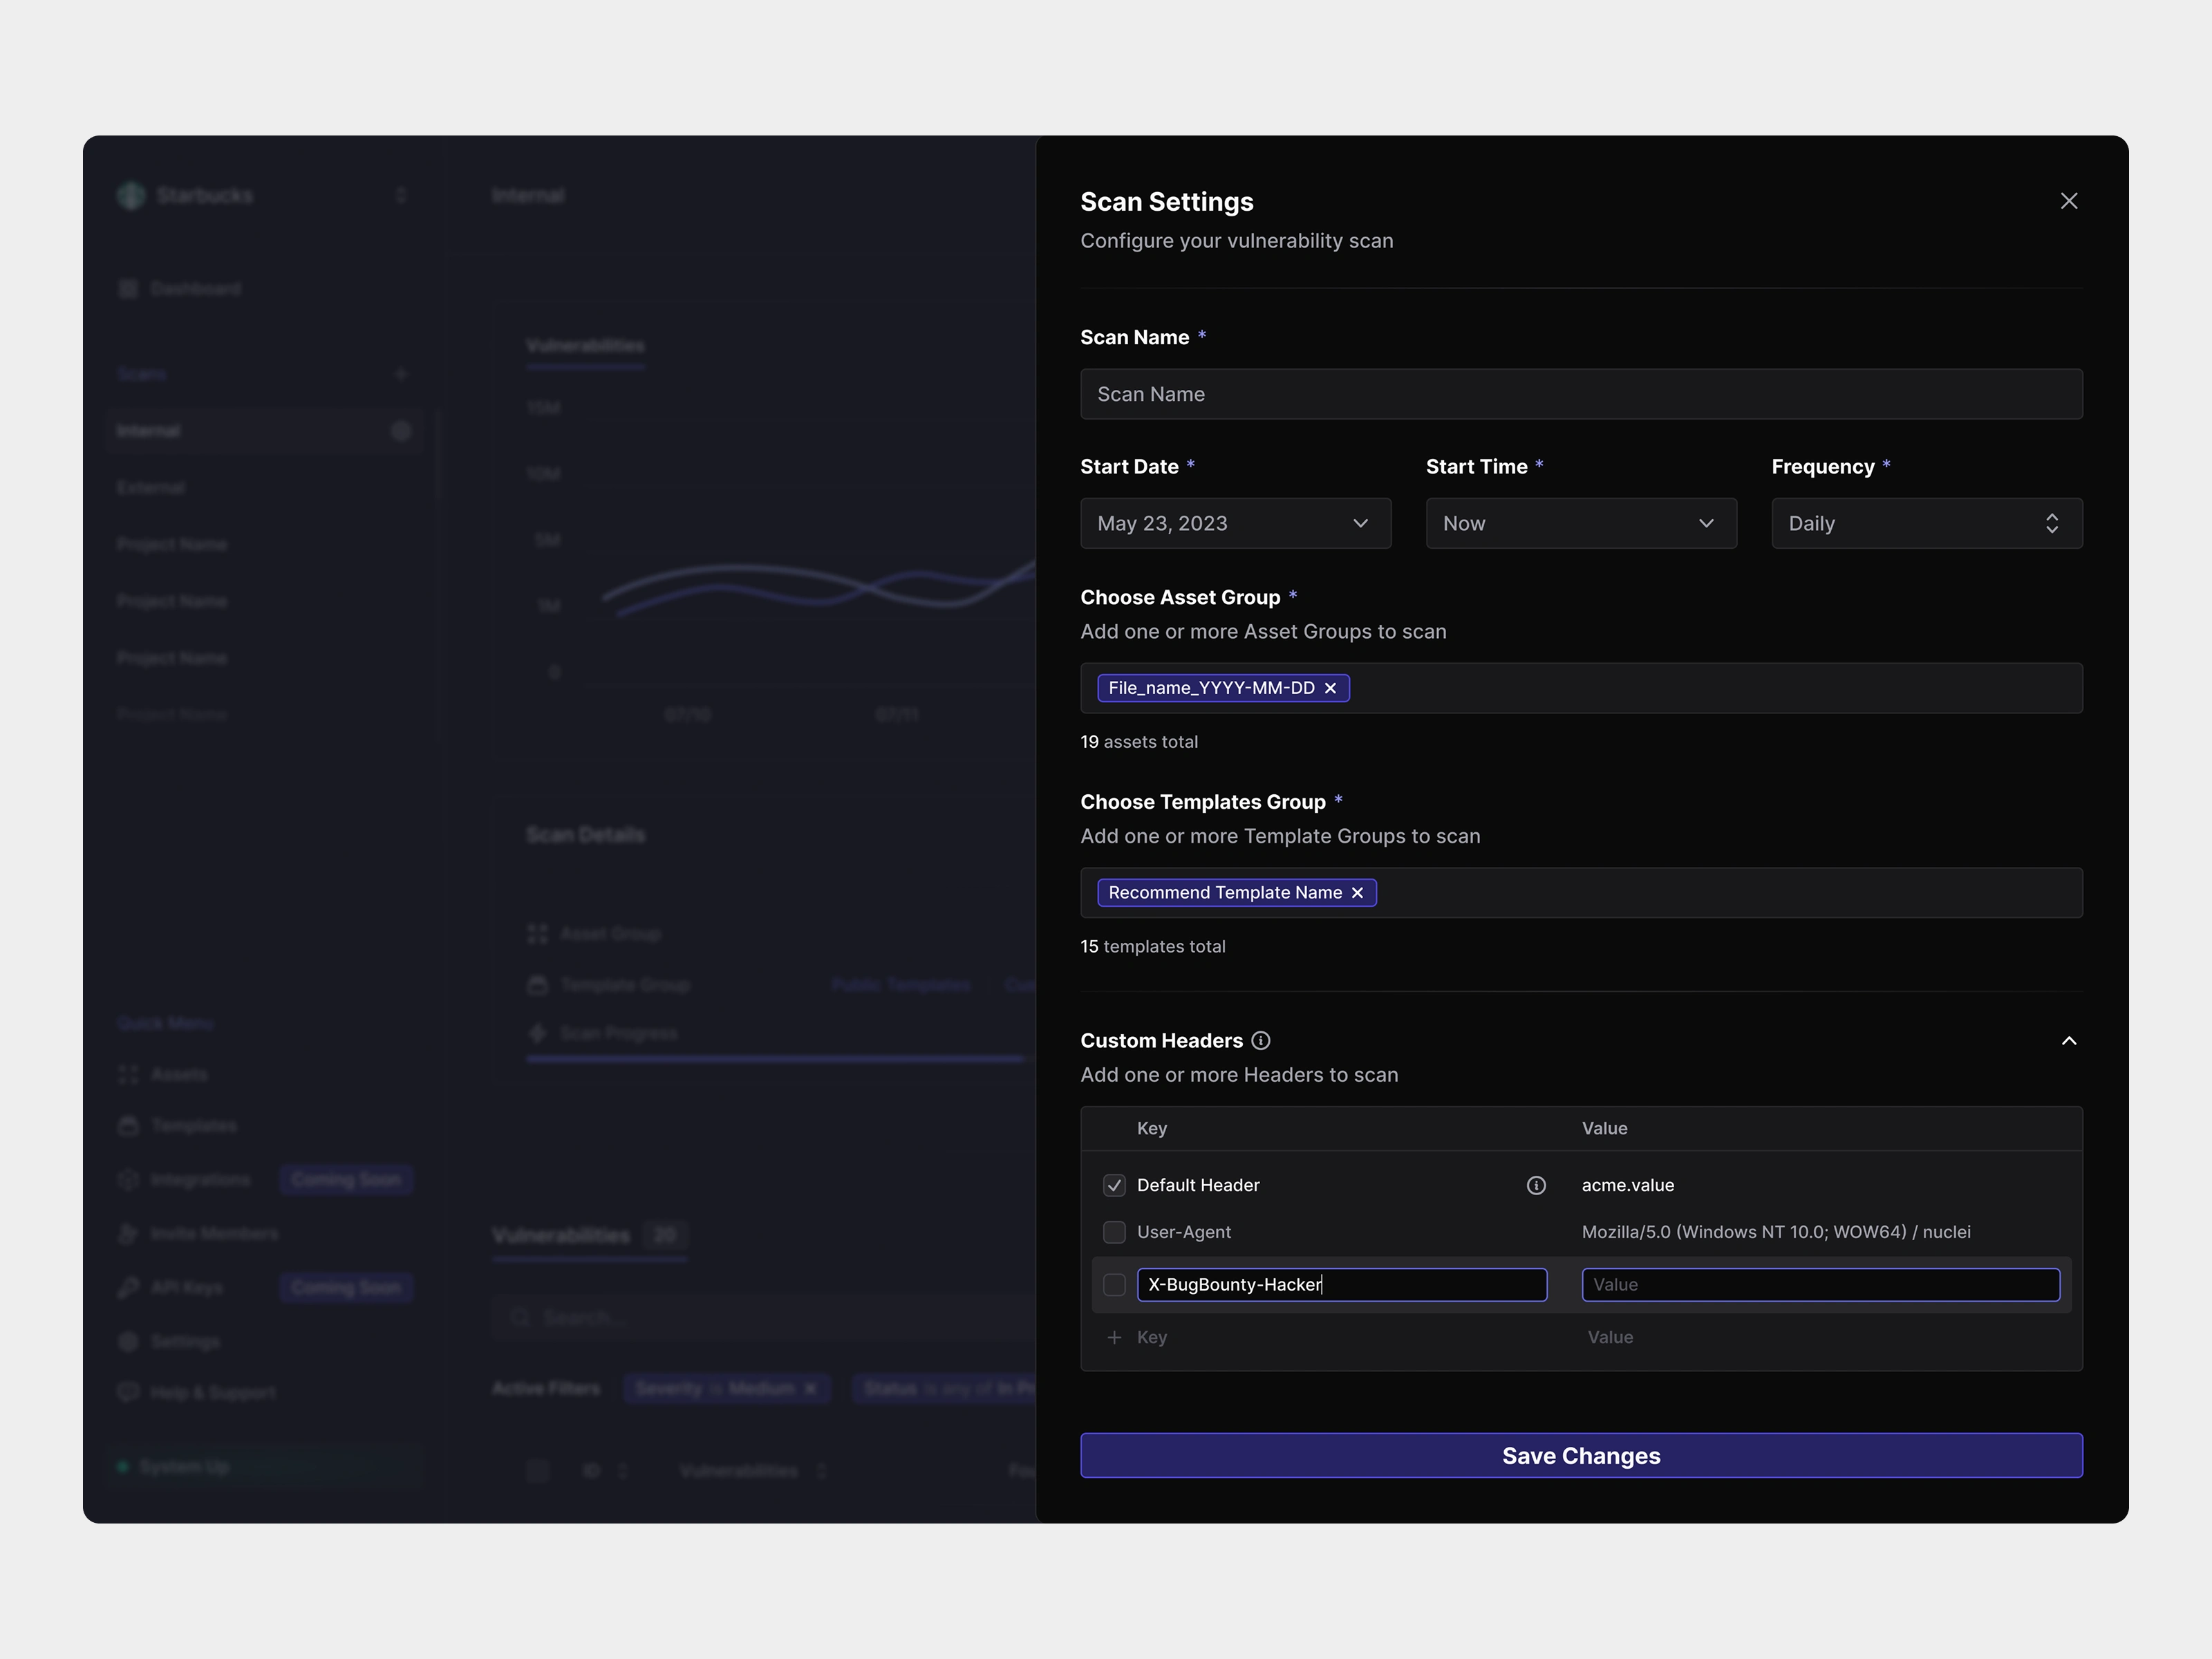Open Invite Members in sidebar
This screenshot has height=1659, width=2212.
point(199,1234)
